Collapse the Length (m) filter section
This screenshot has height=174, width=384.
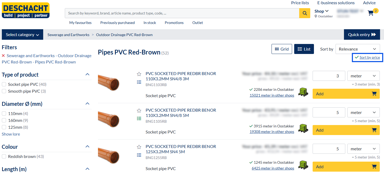(88, 169)
